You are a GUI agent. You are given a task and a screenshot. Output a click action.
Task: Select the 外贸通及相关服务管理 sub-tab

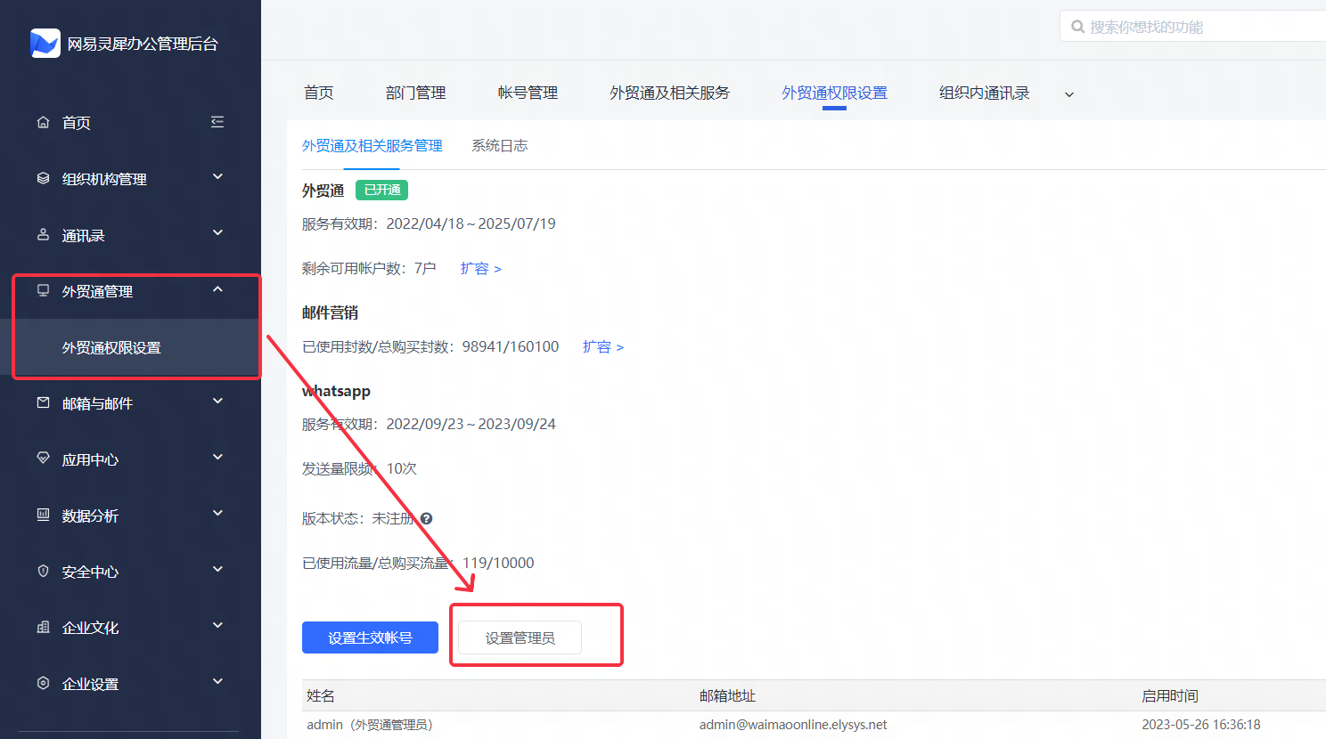(372, 145)
